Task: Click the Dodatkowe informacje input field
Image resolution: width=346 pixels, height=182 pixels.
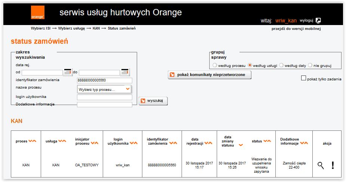Action: [105, 105]
